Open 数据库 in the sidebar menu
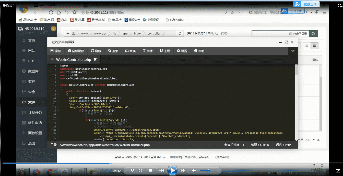 (33, 71)
